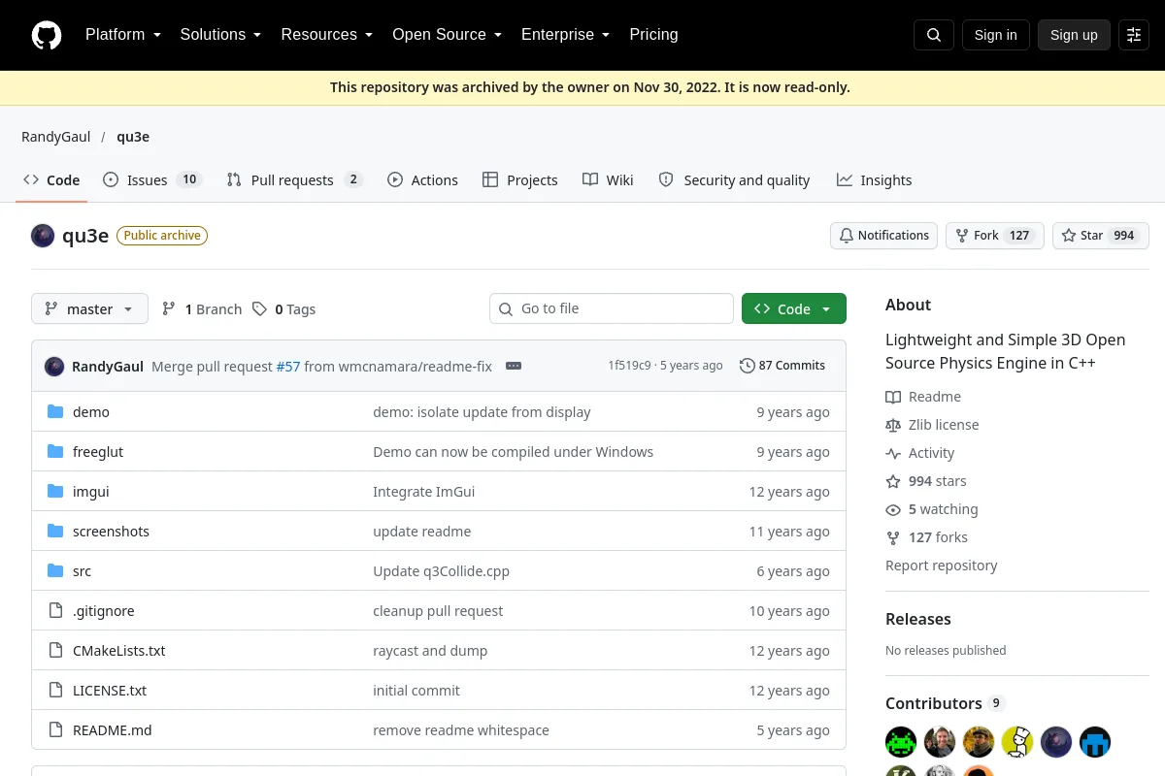The width and height of the screenshot is (1165, 776).
Task: Click the .gitignore file icon
Action: click(x=55, y=611)
